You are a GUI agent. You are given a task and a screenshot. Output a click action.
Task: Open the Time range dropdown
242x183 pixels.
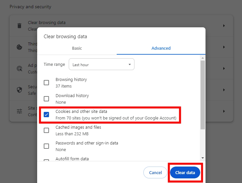101,65
